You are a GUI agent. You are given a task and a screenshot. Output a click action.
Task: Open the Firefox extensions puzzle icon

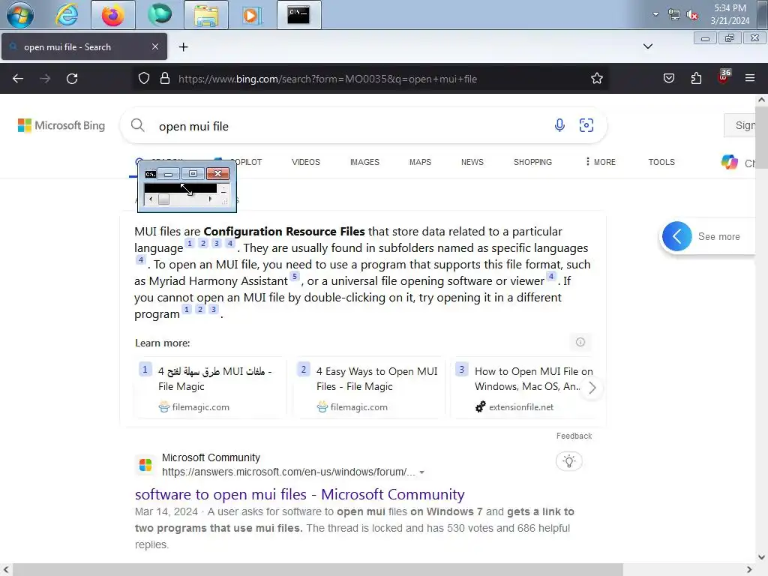point(696,78)
